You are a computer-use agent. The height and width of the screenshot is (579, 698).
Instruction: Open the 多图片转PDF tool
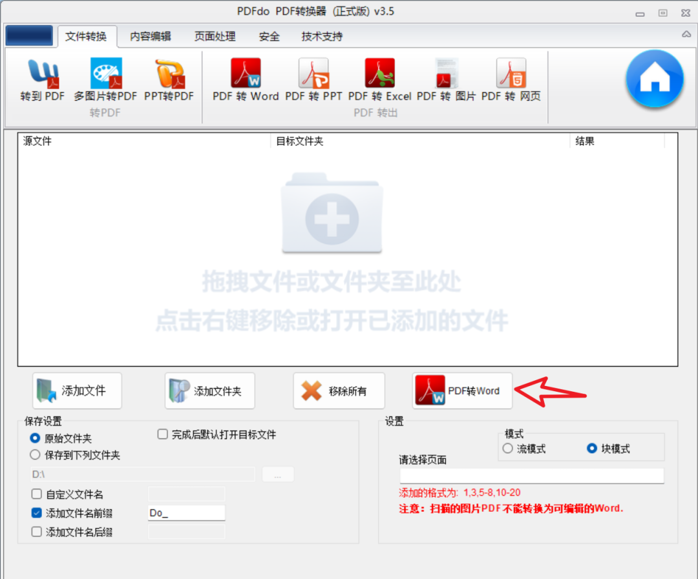pyautogui.click(x=105, y=80)
